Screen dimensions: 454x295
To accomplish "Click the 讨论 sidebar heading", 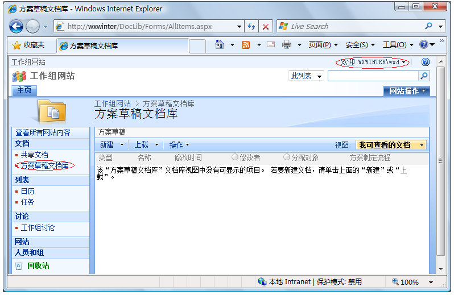I will 22,217.
